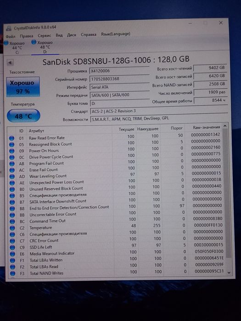Screen dimensions: 241x321
Task: Click the blue status icon for Raw Read Error Rate
Action: tap(11, 138)
